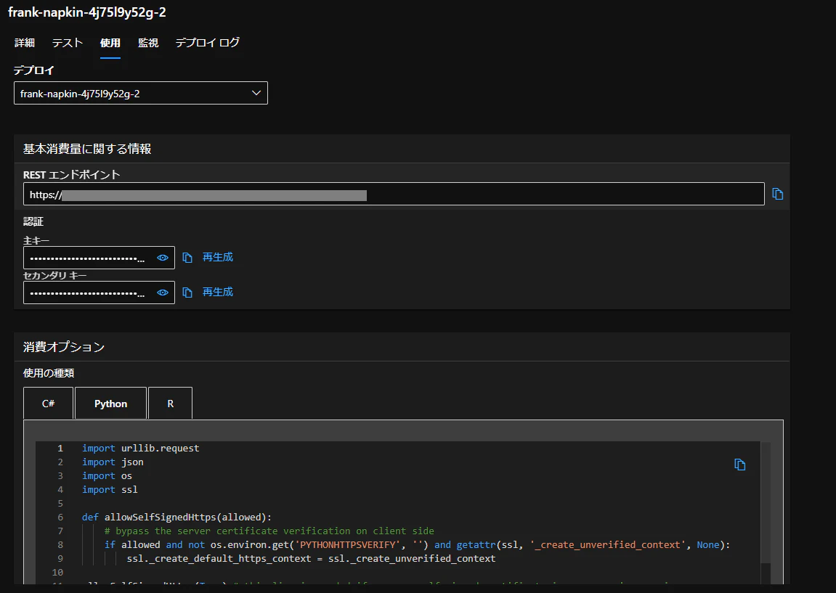Click the 'def allowSelfSignedHttps(allowed):' line
836x593 pixels.
pos(177,518)
